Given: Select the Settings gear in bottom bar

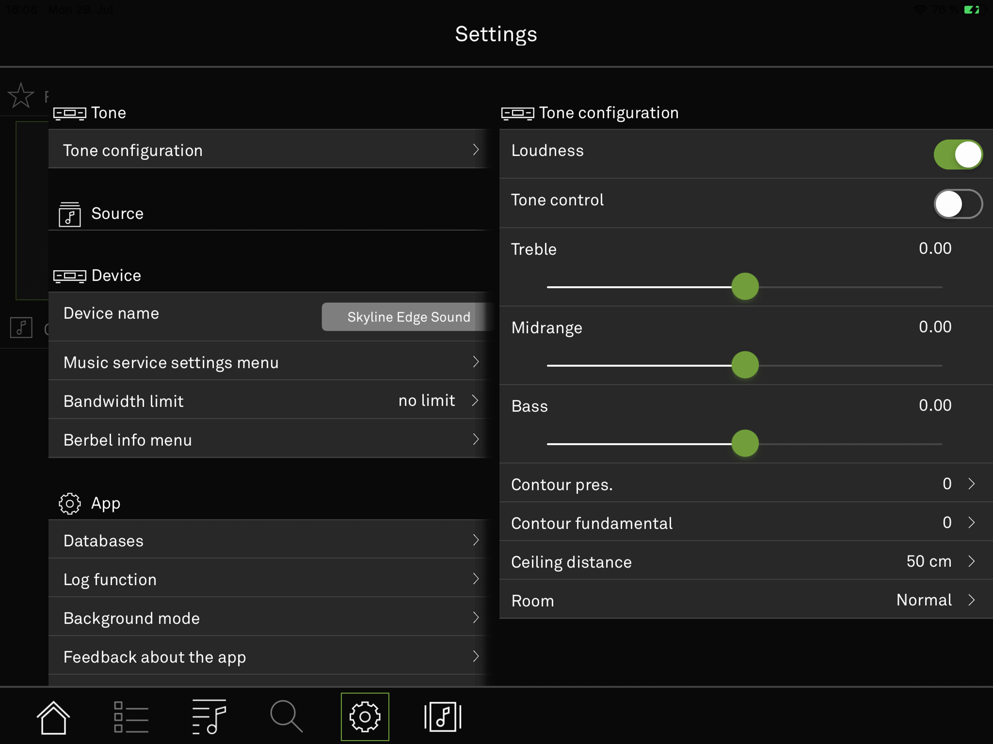Looking at the screenshot, I should (x=365, y=717).
